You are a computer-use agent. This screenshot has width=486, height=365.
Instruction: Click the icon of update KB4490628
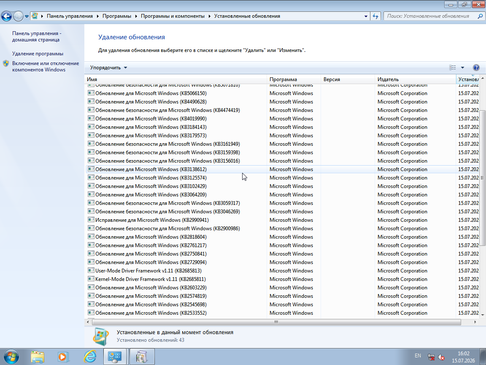pyautogui.click(x=91, y=101)
